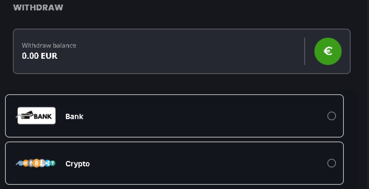369x189 pixels.
Task: Click the Withdraw balance label
Action: tap(49, 45)
